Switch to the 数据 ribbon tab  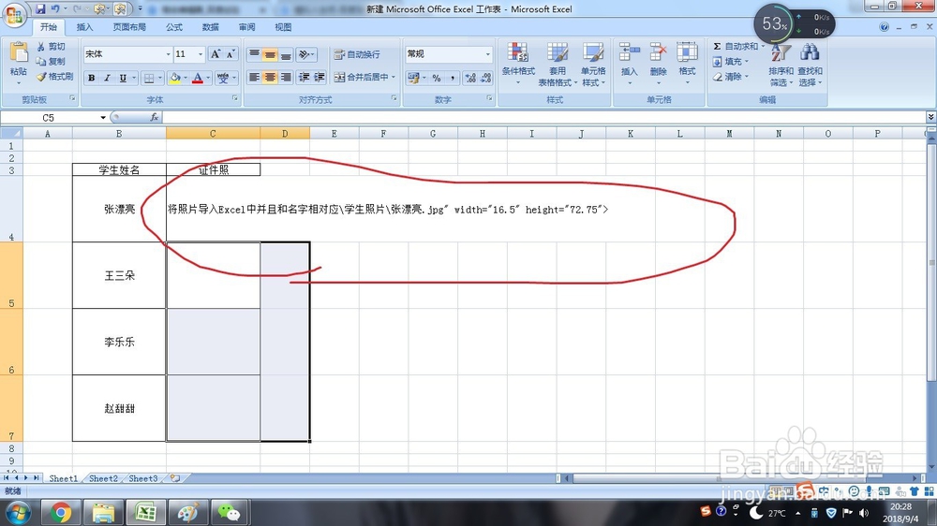(210, 27)
